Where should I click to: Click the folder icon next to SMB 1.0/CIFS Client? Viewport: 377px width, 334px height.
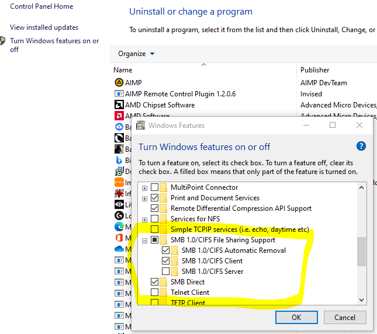(x=174, y=261)
